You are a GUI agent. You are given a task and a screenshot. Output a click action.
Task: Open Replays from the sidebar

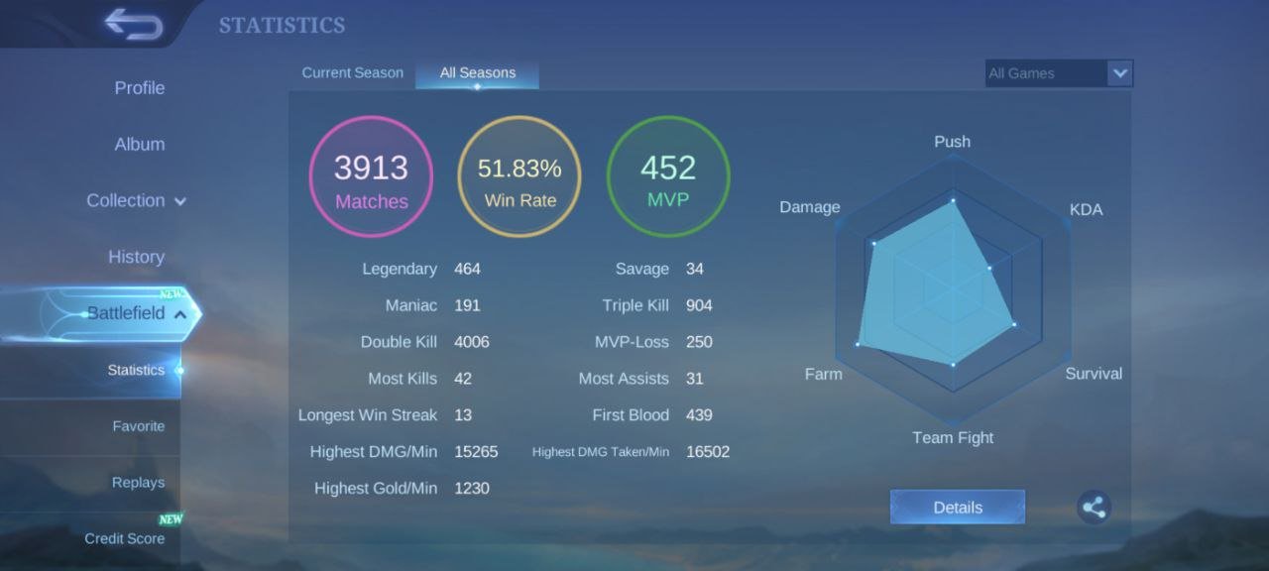coord(138,483)
